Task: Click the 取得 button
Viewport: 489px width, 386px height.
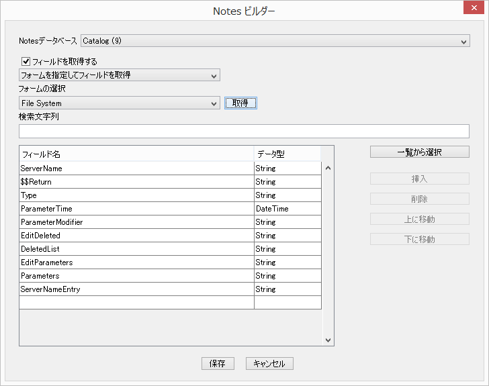Action: pyautogui.click(x=240, y=103)
